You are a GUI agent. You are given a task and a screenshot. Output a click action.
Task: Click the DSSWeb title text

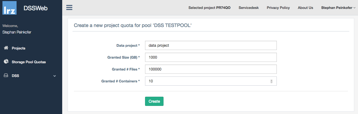(x=36, y=8)
